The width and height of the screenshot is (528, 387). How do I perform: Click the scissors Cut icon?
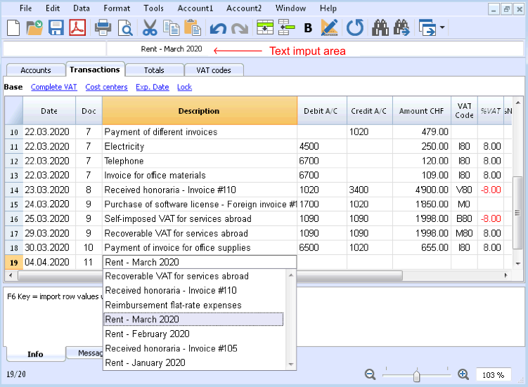click(150, 28)
